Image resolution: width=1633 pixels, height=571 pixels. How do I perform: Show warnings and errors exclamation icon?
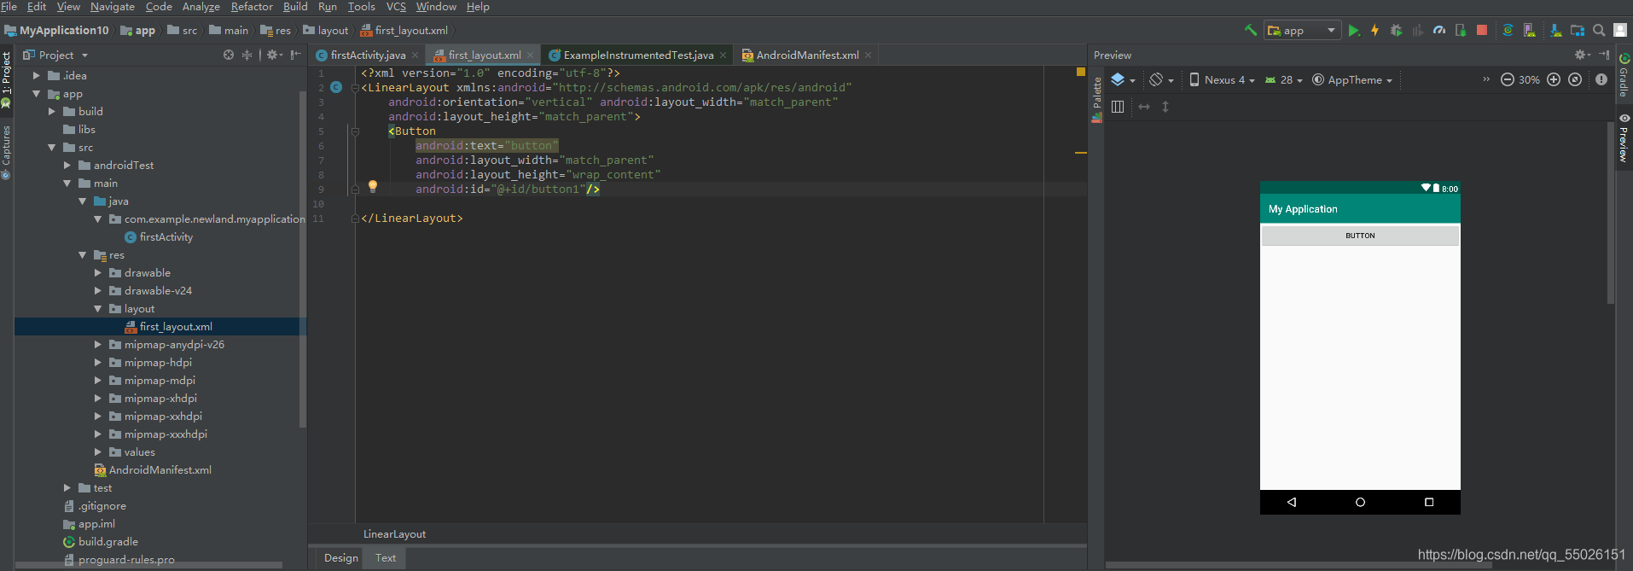pyautogui.click(x=1601, y=79)
